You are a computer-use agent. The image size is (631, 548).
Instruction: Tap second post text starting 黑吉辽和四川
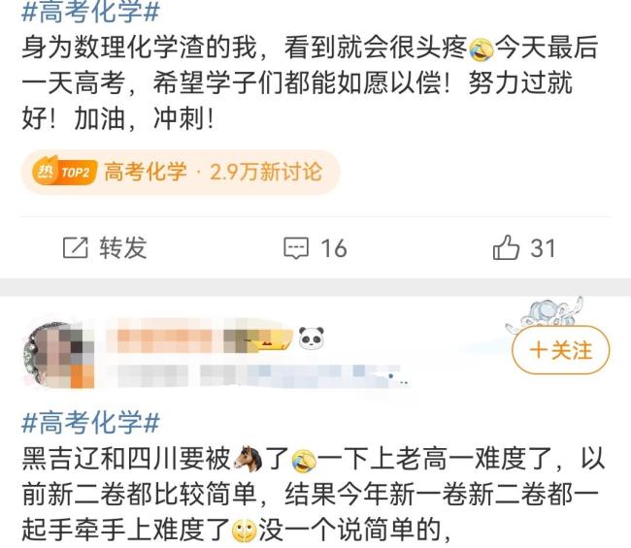point(314,495)
